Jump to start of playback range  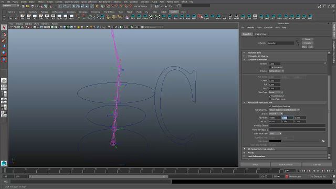point(299,171)
